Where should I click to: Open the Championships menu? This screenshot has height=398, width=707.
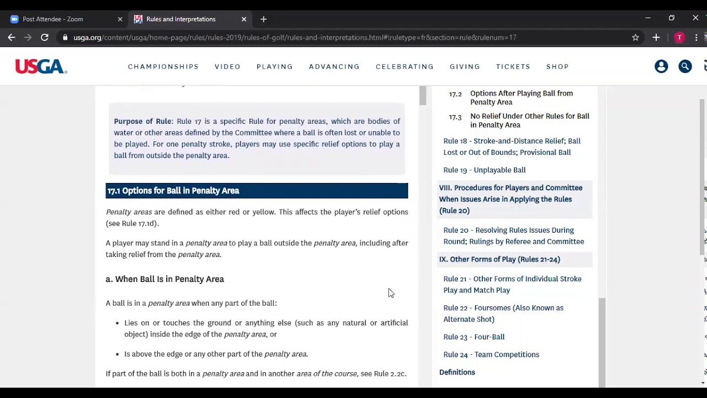pos(163,66)
